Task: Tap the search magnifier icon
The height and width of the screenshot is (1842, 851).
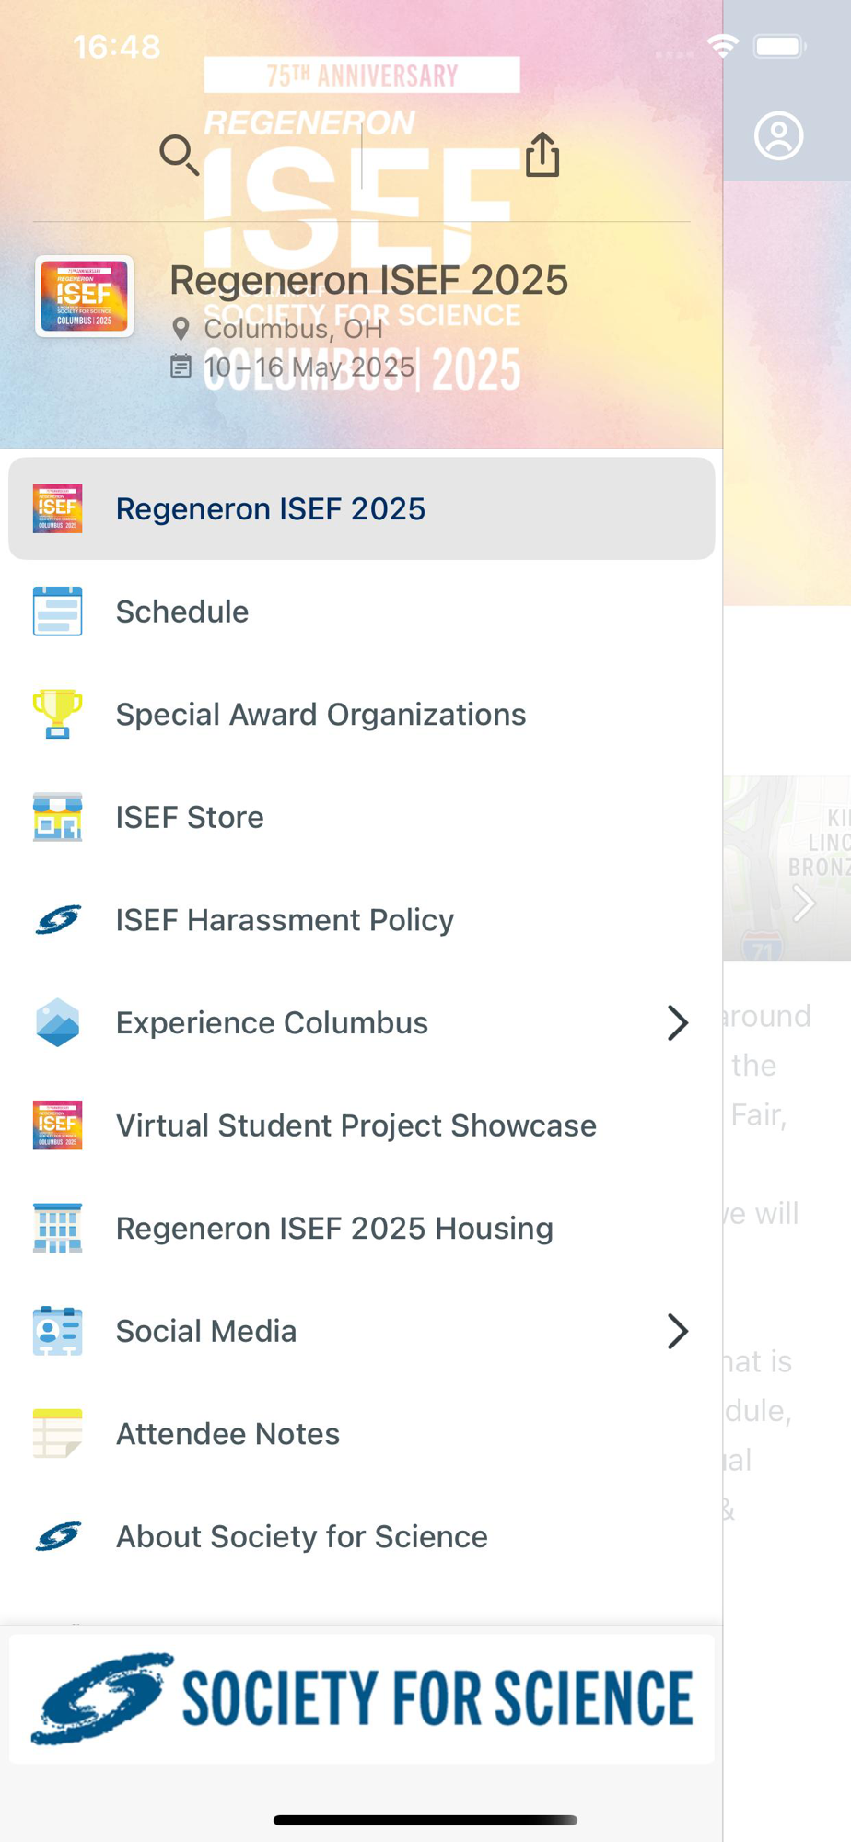Action: coord(179,155)
